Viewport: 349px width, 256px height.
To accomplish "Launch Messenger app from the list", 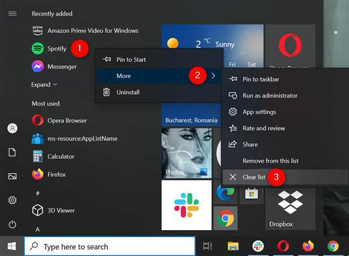I will click(x=61, y=67).
